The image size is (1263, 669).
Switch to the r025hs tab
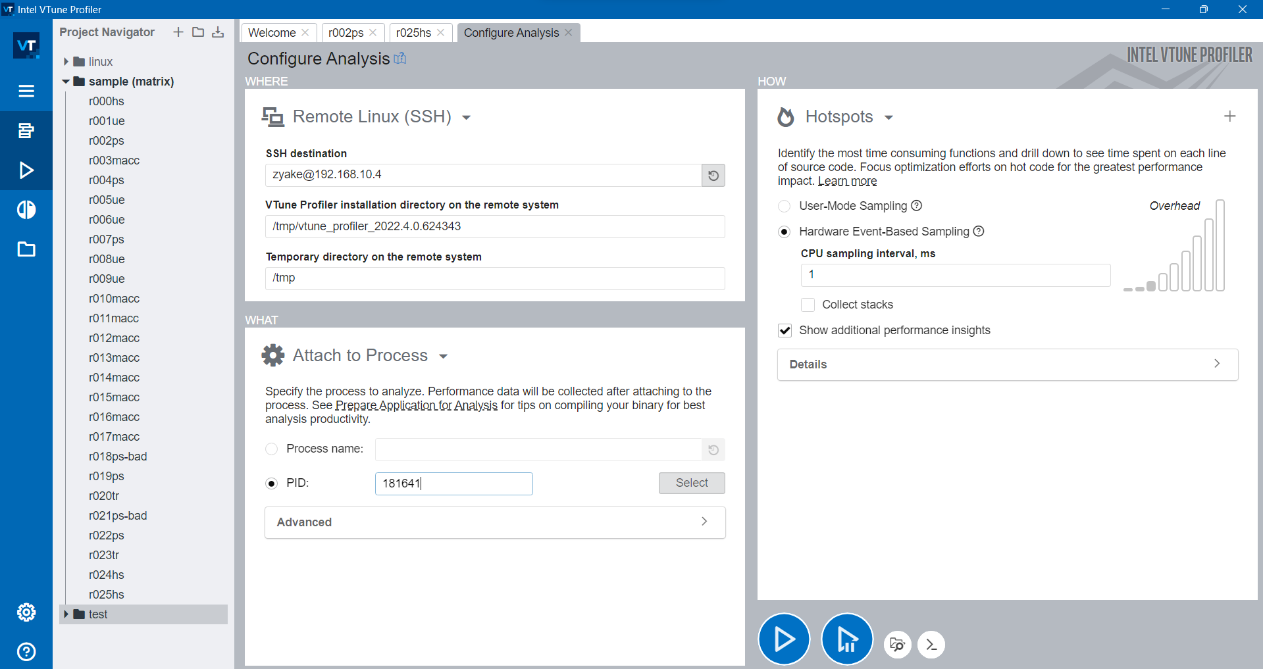tap(414, 33)
